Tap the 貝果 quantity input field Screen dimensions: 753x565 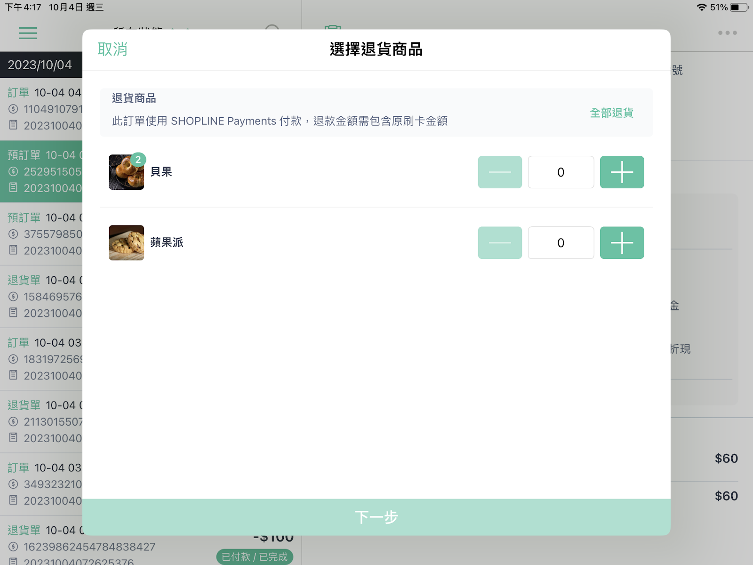561,172
